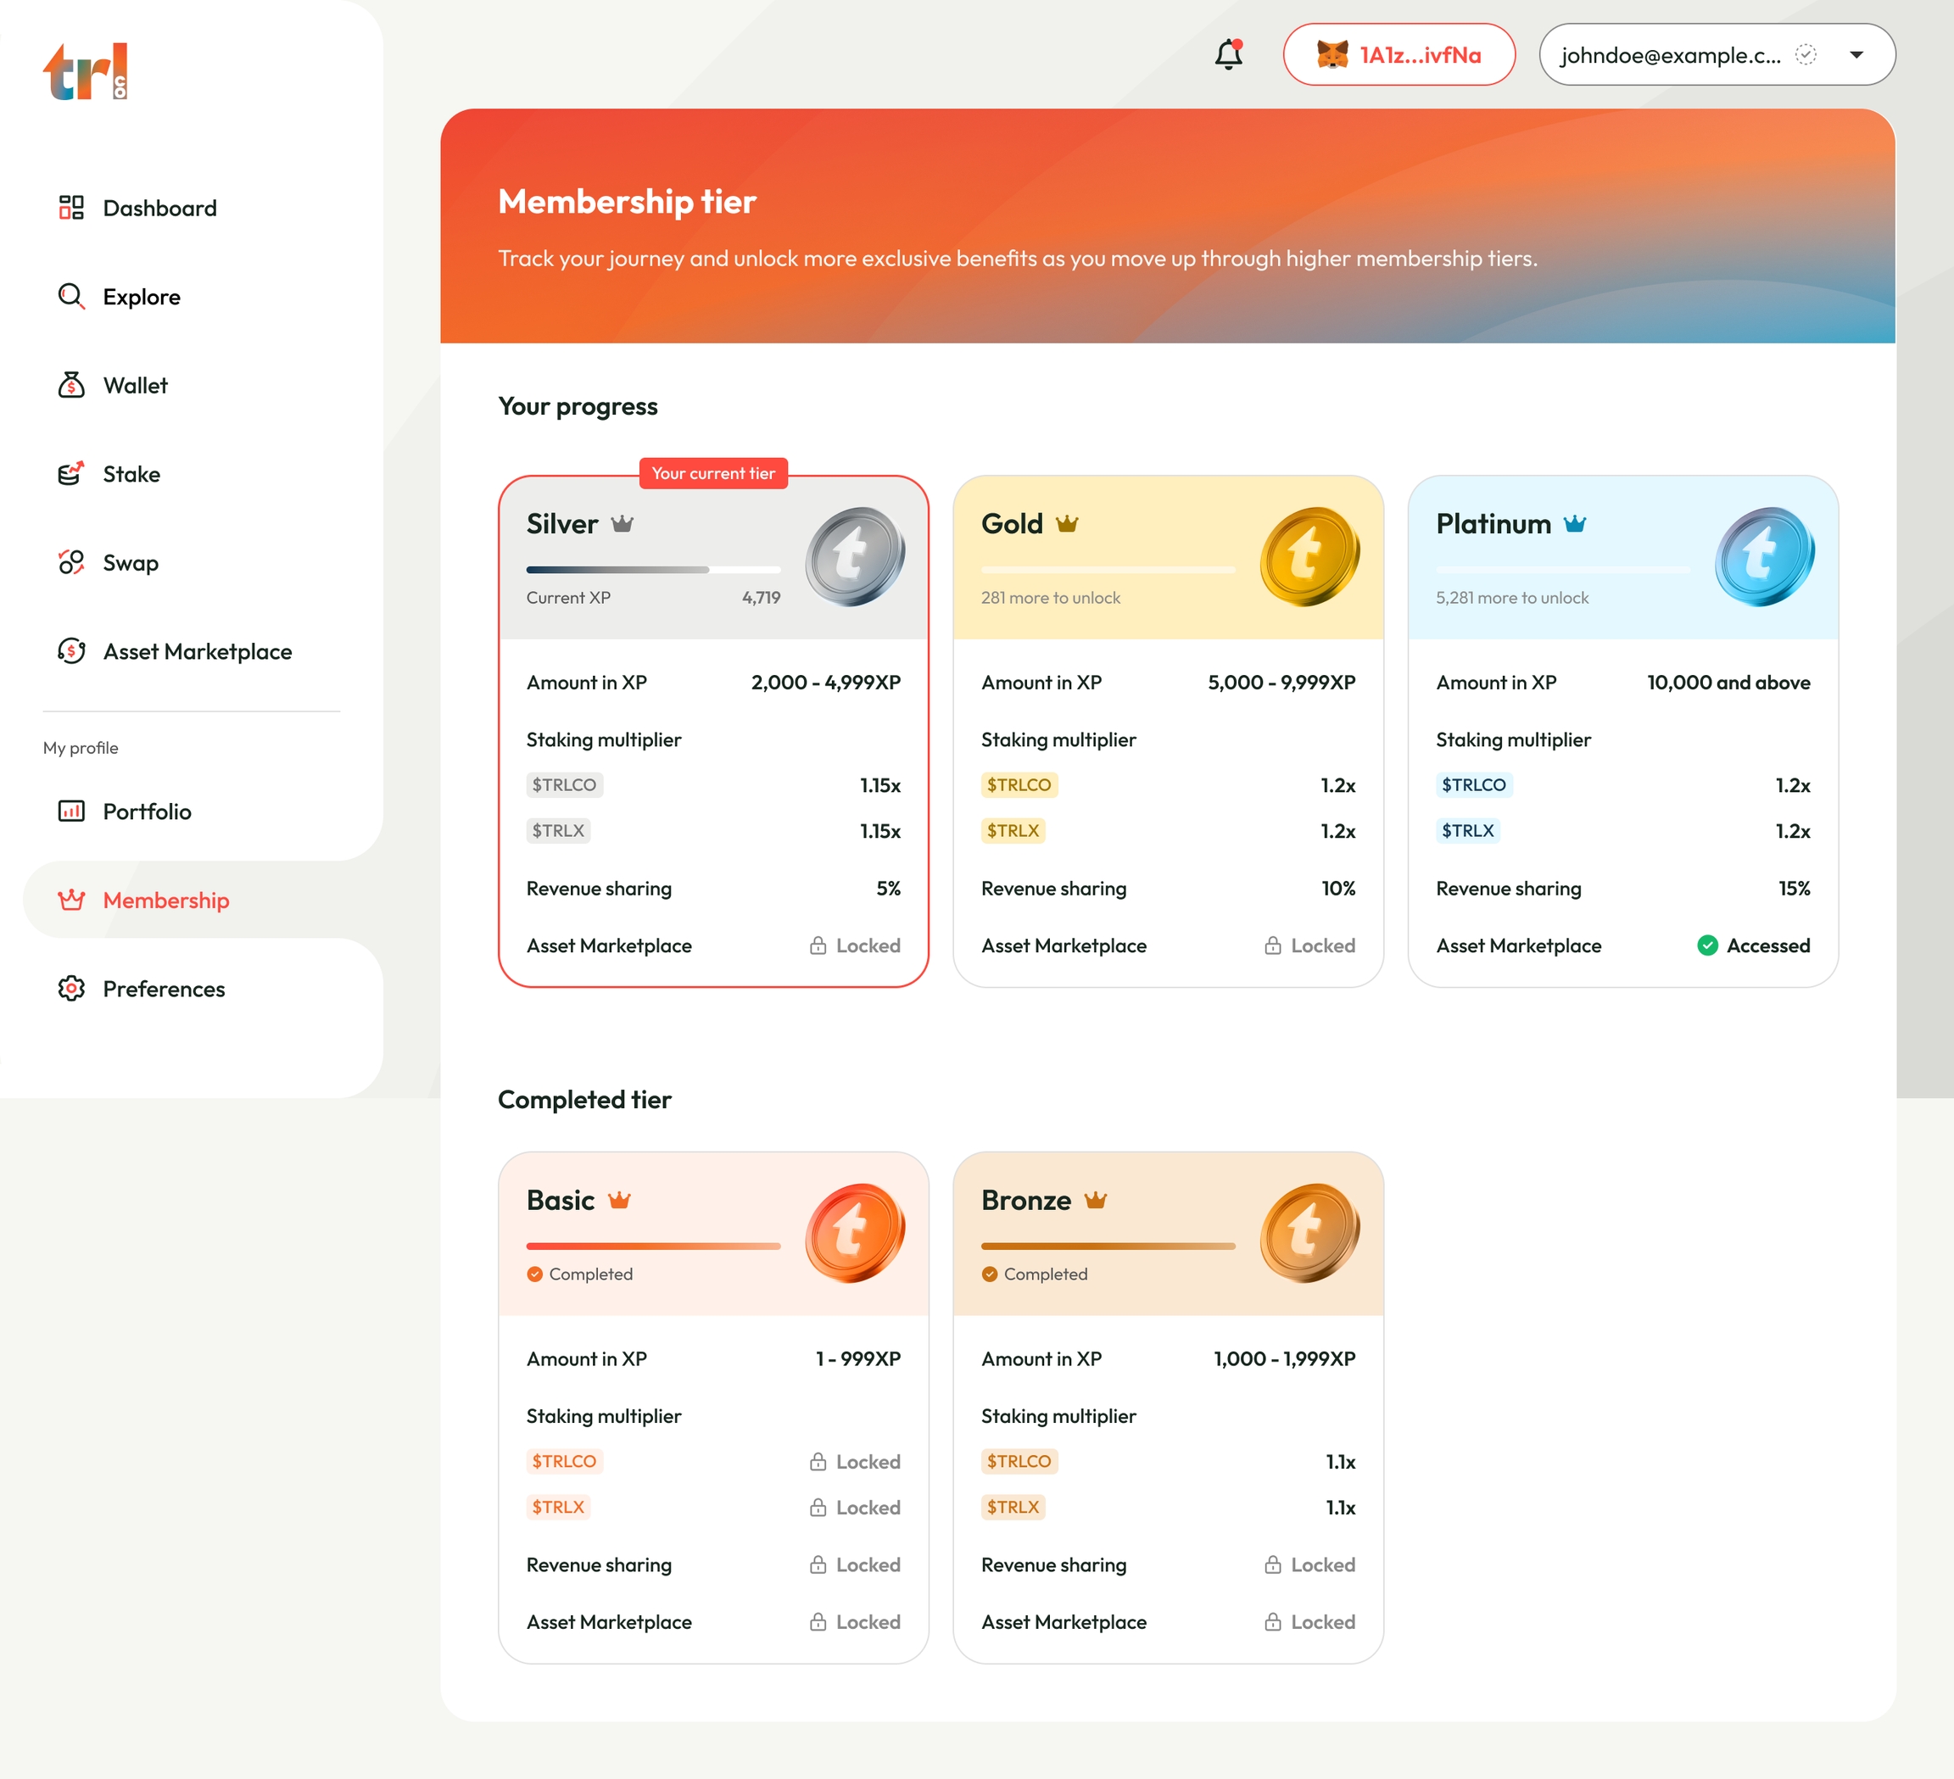The height and width of the screenshot is (1779, 1954).
Task: Click the Completed checkmark on Basic tier
Action: tap(535, 1274)
